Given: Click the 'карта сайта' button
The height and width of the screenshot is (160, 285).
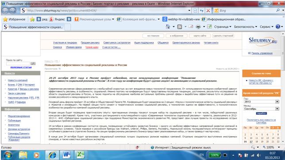Looking at the screenshot, I should (x=200, y=36).
